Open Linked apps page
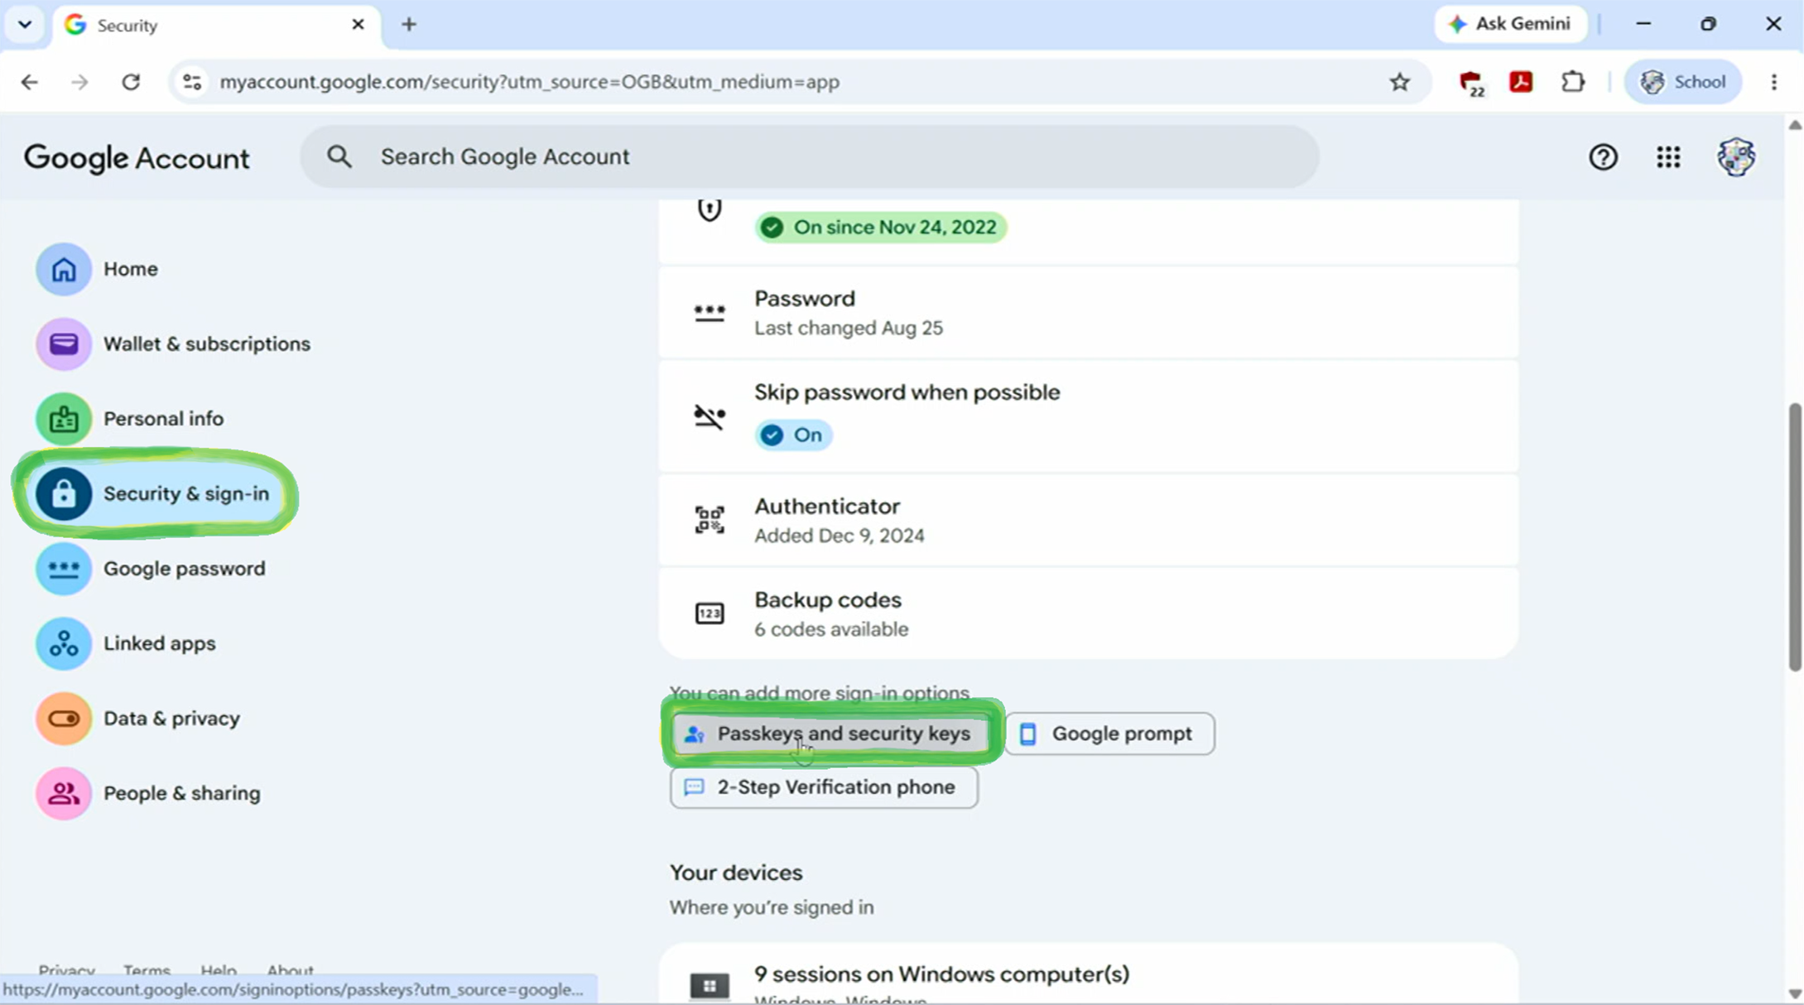 [x=126, y=643]
